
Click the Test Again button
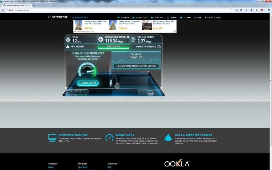click(x=113, y=46)
